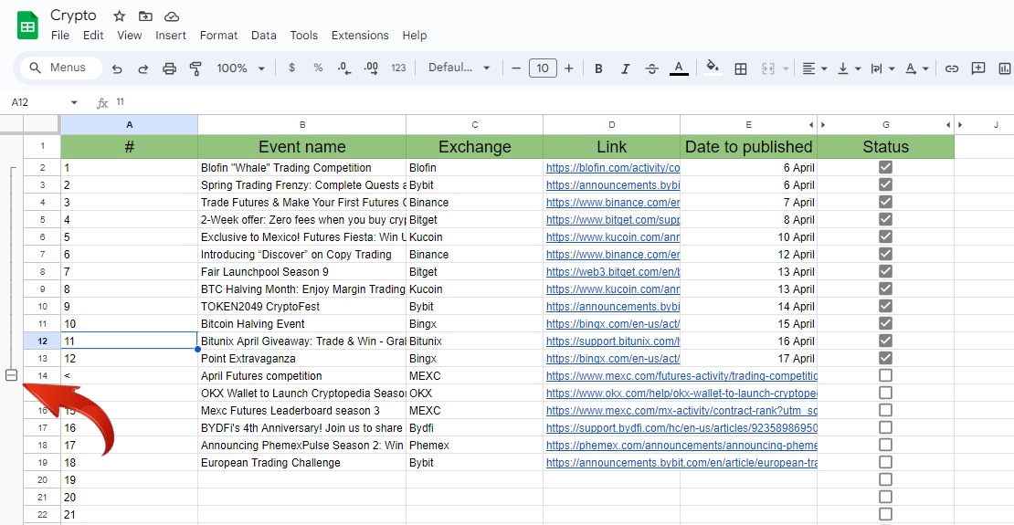Open the web3.bitget.com link
Viewport: 1014px width, 525px height.
[x=613, y=271]
